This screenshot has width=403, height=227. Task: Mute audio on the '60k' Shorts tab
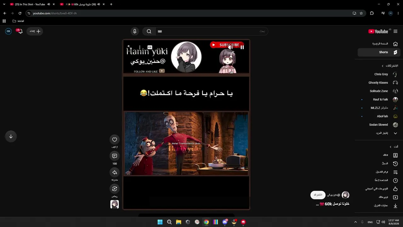(99, 4)
